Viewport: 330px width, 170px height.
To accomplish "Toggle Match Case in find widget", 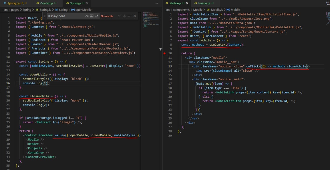I will (87, 16).
